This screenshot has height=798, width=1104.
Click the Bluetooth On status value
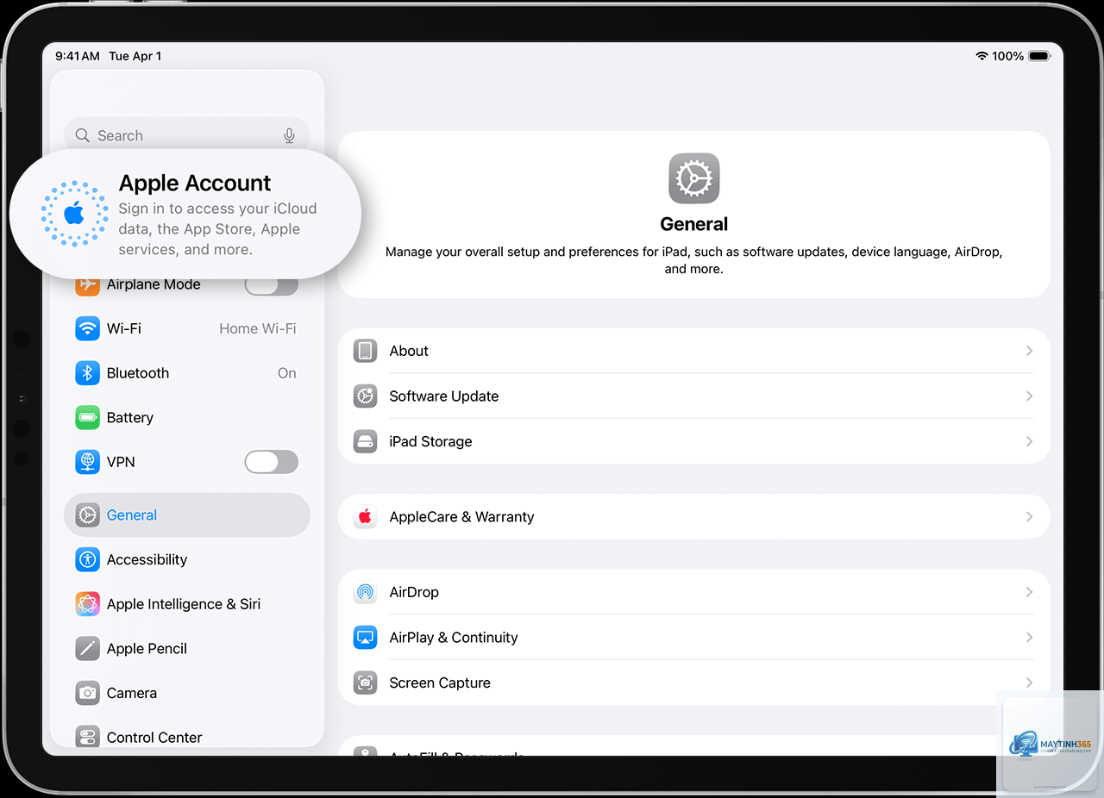287,373
